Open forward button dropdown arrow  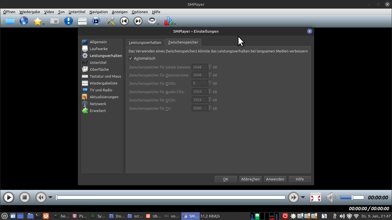coord(303,197)
